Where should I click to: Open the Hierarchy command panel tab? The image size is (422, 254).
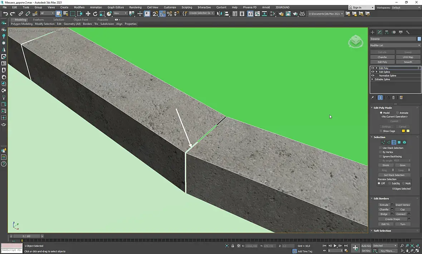[x=387, y=32]
